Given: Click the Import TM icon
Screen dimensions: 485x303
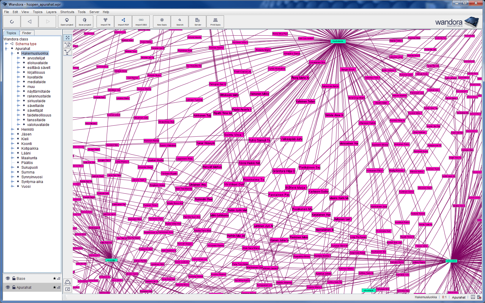Looking at the screenshot, I should [105, 21].
